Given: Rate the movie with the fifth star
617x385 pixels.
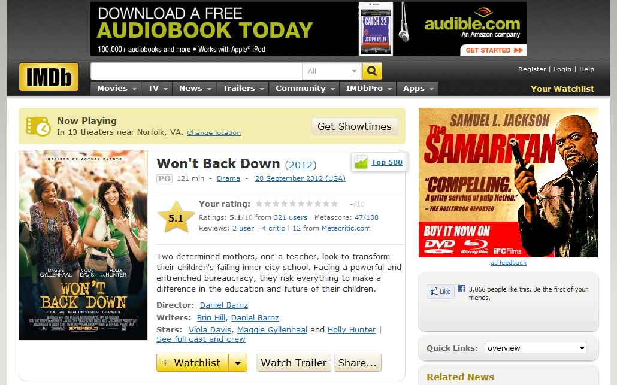Looking at the screenshot, I should [x=292, y=204].
